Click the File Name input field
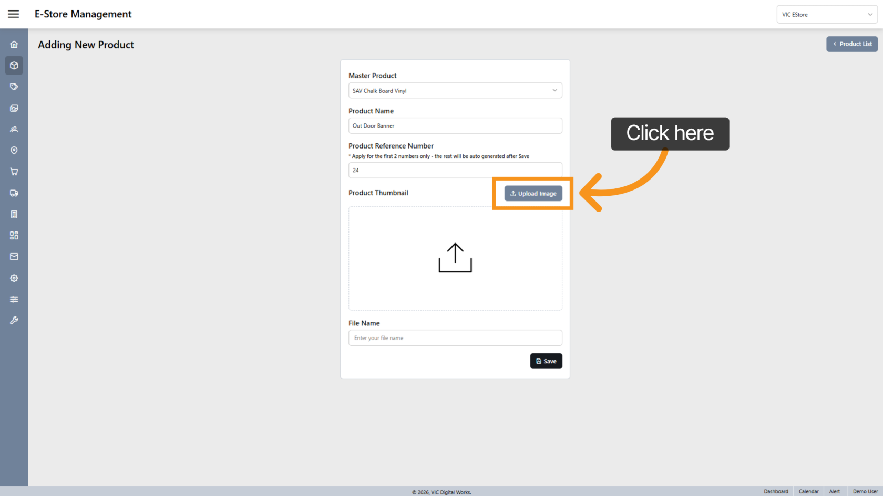 coord(455,338)
